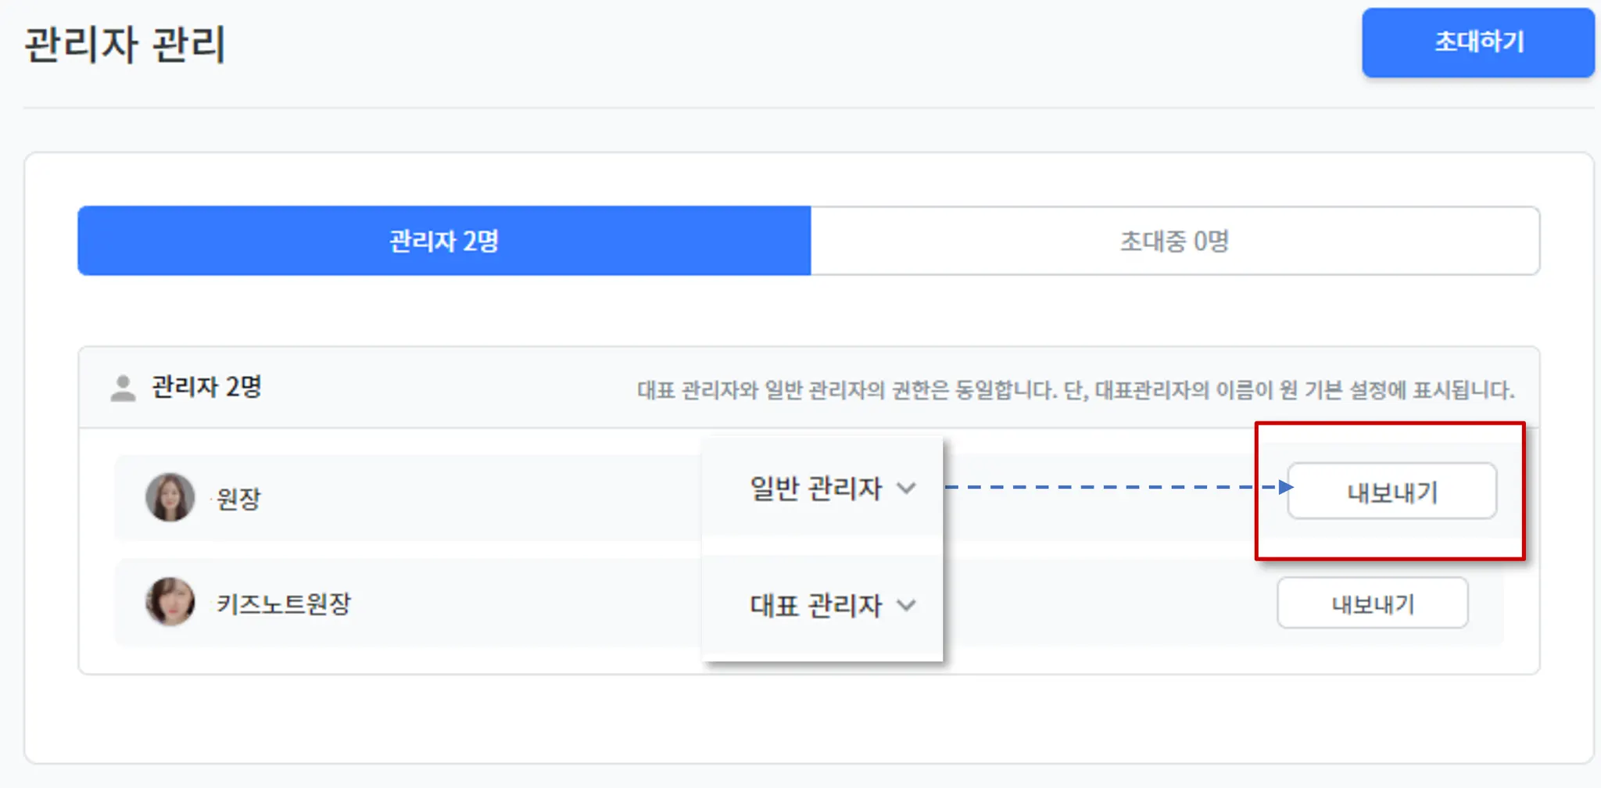Click 키즈노트원장's profile photo avatar
The height and width of the screenshot is (788, 1601).
(x=170, y=602)
